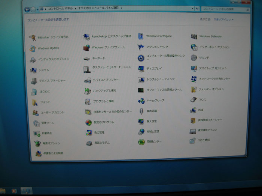Open the サウンド speaker icon
Viewport: 262px width, 196px height.
tap(194, 57)
